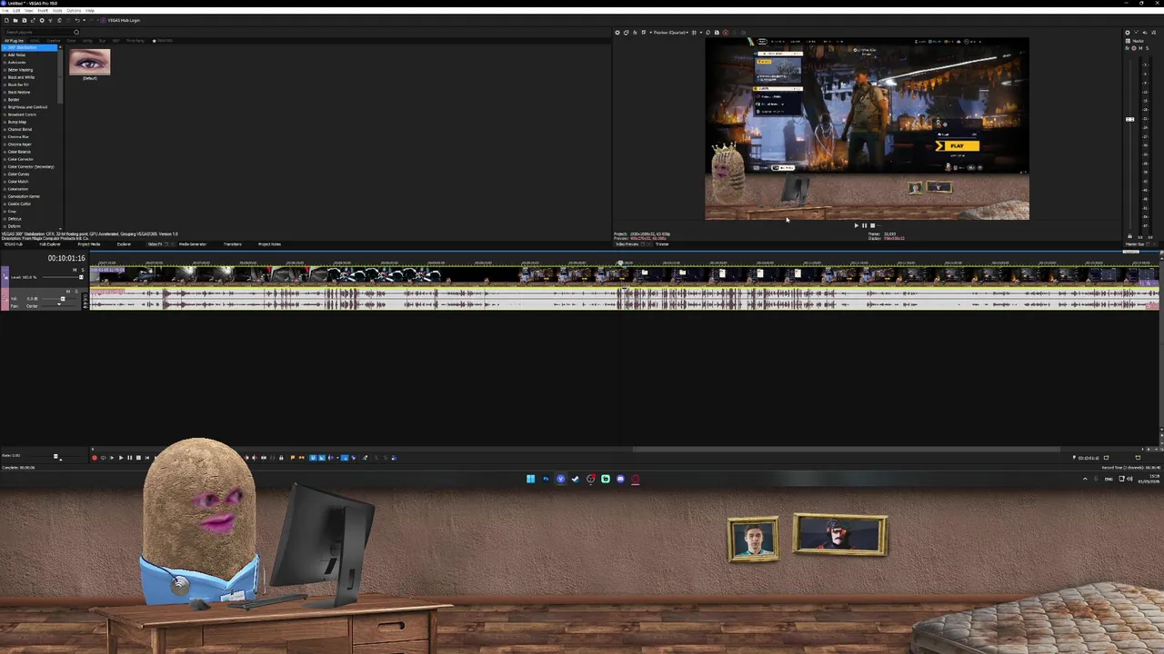This screenshot has height=654, width=1164.
Task: Select the Black and White effect
Action: 21,77
